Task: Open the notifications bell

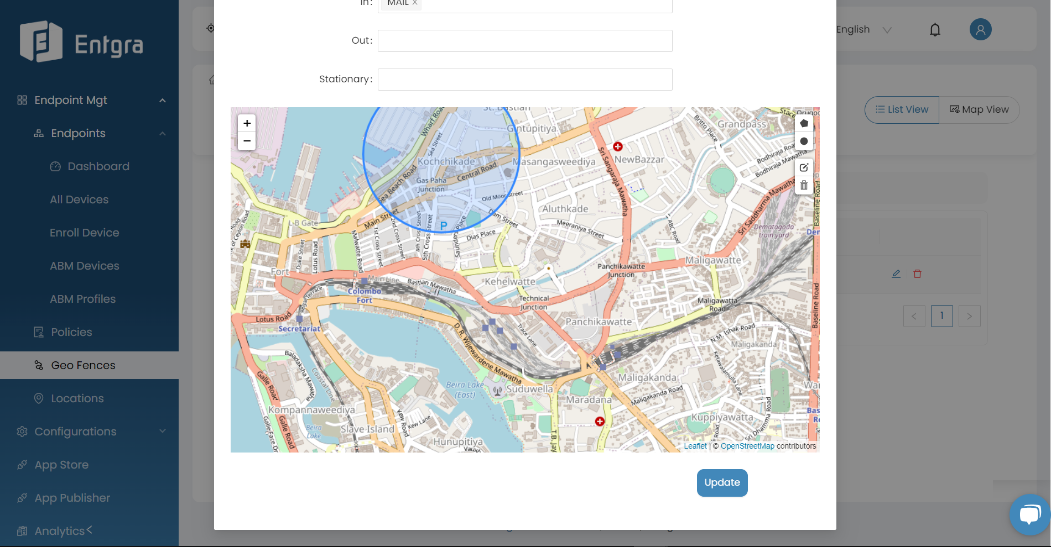Action: click(x=935, y=29)
